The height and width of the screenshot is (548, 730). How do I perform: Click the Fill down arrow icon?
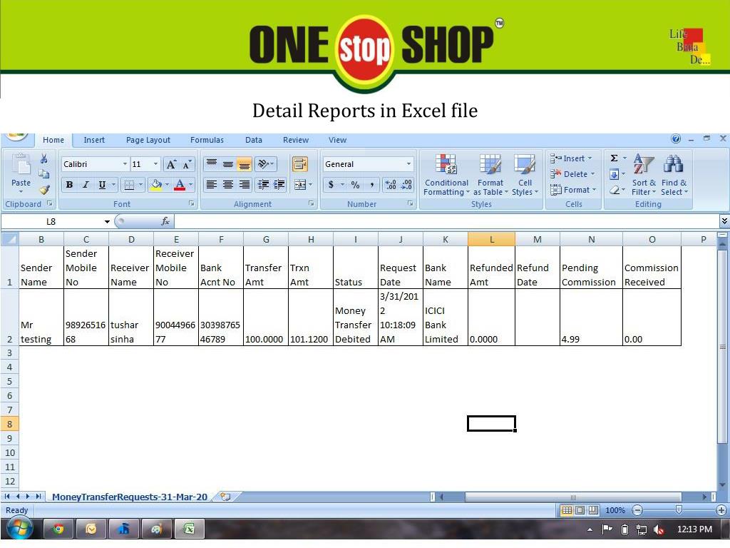(x=614, y=174)
